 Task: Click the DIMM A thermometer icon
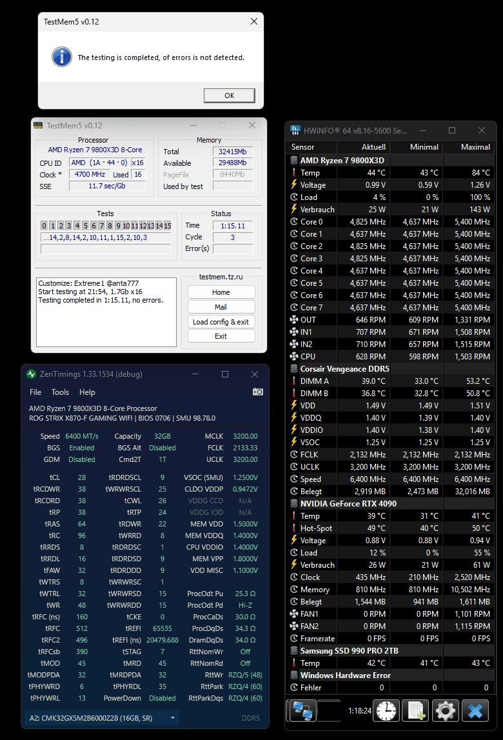tap(294, 381)
